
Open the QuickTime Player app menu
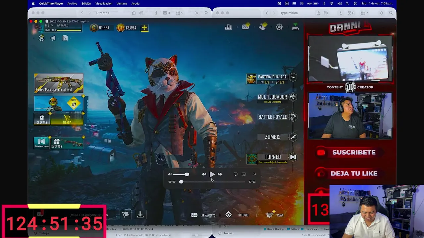pos(51,4)
